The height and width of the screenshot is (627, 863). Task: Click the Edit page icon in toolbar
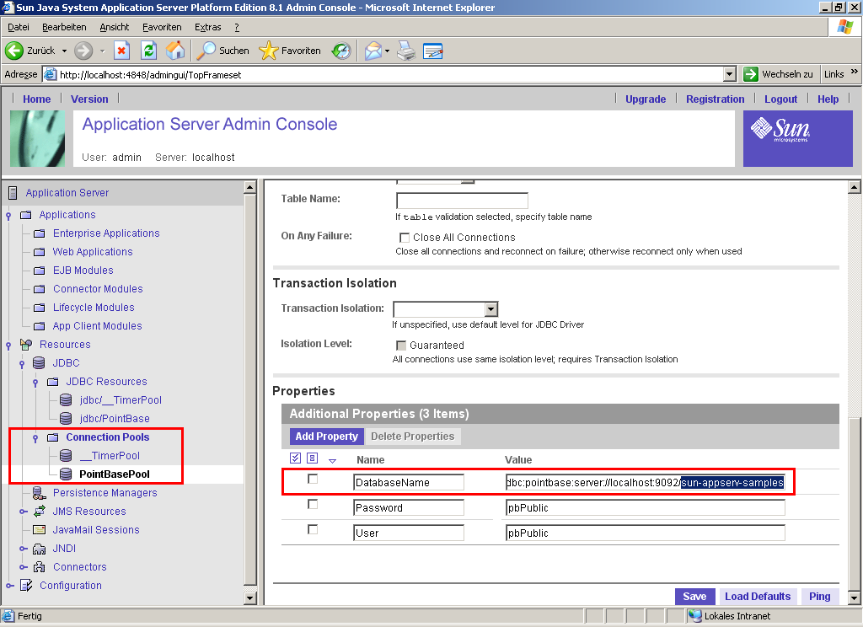tap(433, 51)
